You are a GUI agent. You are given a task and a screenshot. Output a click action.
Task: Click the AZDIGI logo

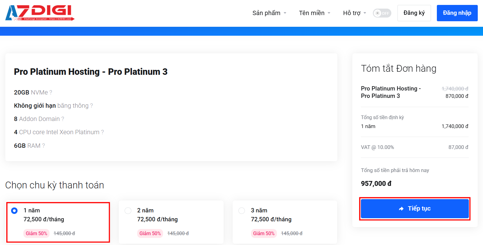(x=40, y=13)
